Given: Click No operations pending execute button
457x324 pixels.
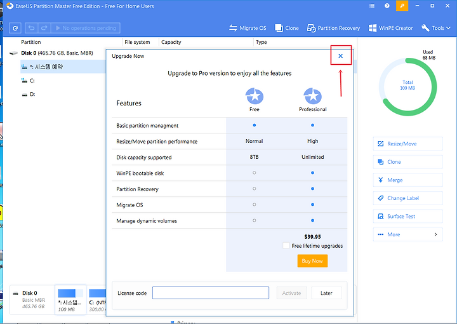Looking at the screenshot, I should 86,28.
